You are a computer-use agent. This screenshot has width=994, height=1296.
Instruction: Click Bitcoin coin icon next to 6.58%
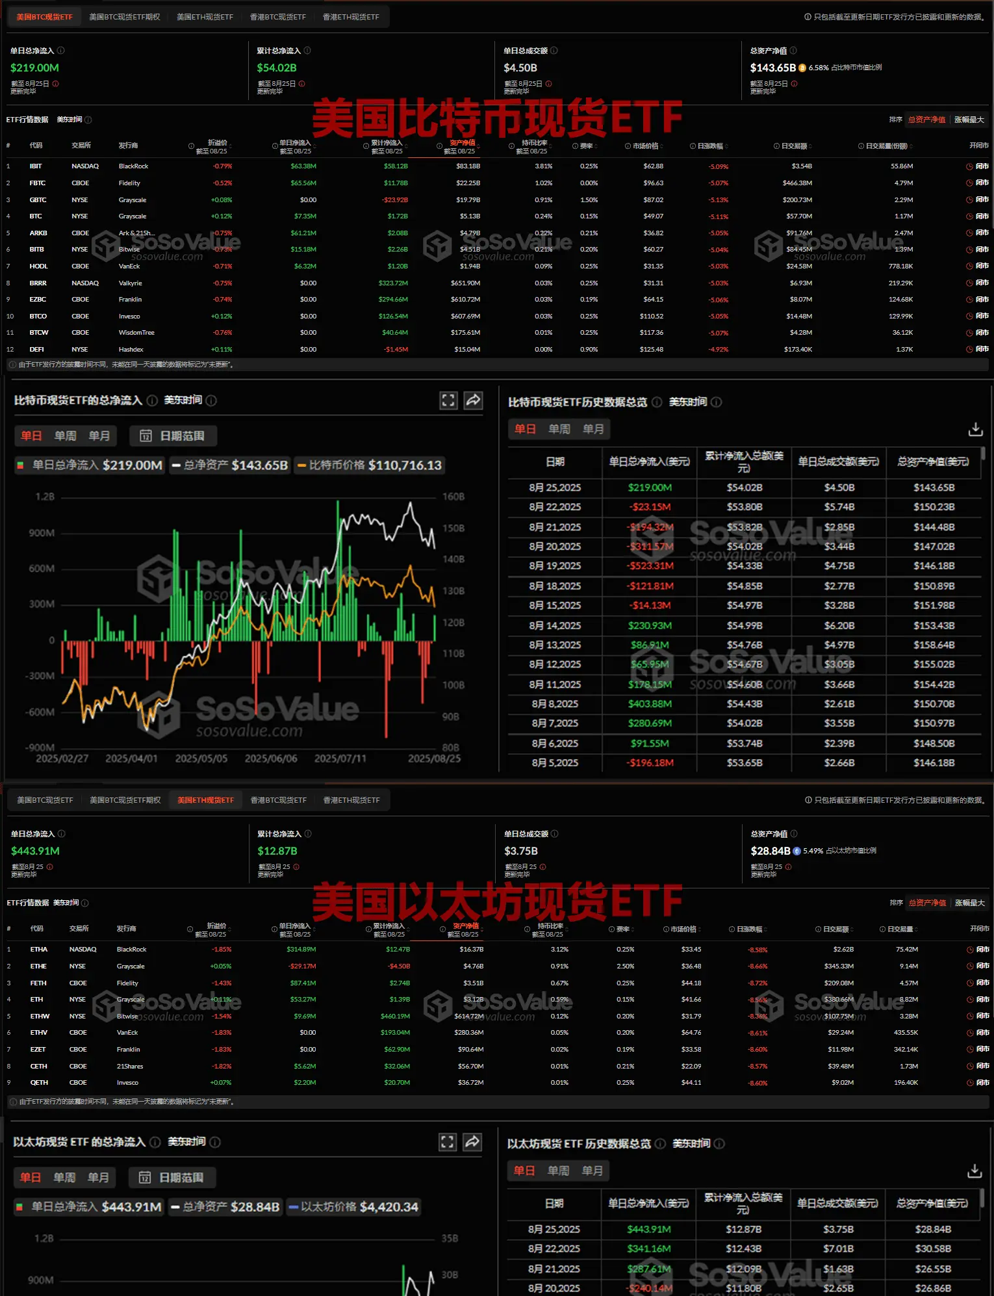click(x=802, y=68)
